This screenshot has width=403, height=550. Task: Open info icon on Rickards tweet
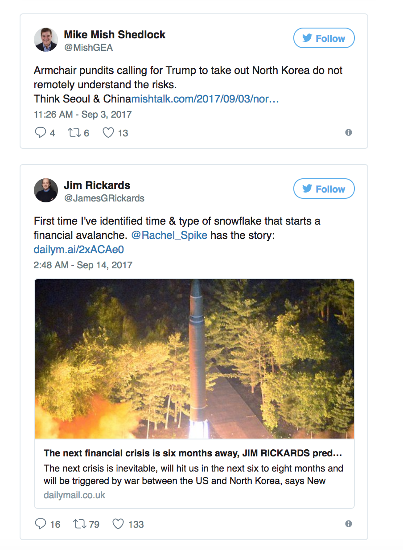(x=349, y=524)
